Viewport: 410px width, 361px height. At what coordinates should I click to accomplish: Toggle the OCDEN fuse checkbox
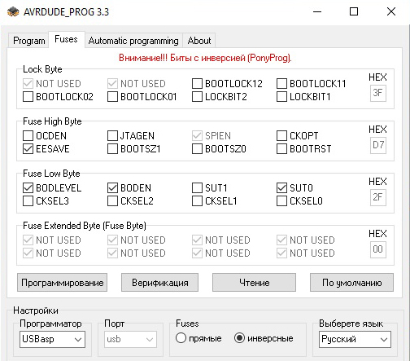(x=28, y=136)
